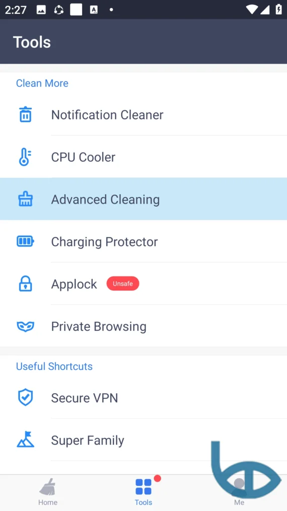Viewport: 287px width, 511px height.
Task: Open the CPU Cooler label
Action: (83, 157)
